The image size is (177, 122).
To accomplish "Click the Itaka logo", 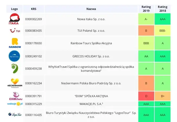I will coord(14,19).
